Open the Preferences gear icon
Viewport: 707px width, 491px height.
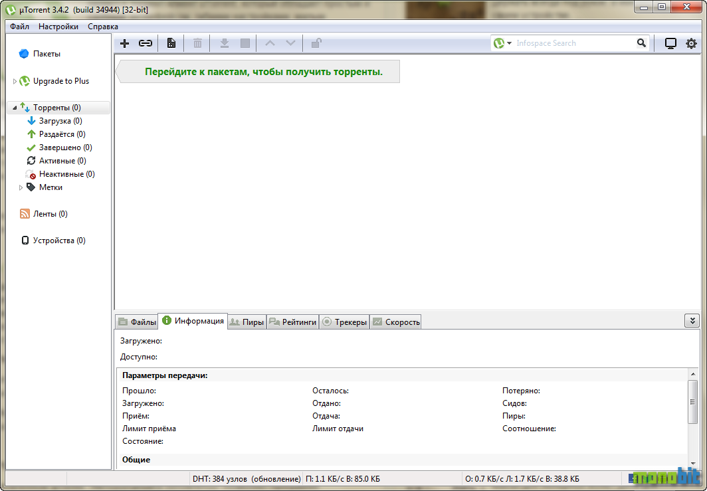point(691,43)
